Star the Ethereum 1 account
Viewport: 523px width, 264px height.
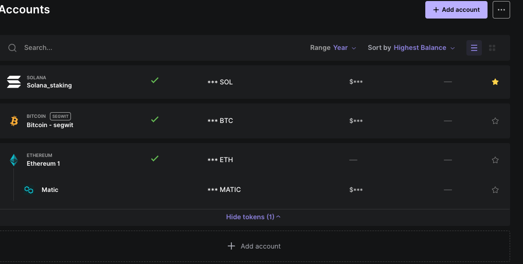click(x=495, y=160)
